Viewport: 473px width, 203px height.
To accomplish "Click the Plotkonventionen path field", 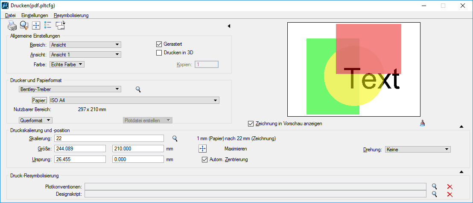I will click(256, 187).
